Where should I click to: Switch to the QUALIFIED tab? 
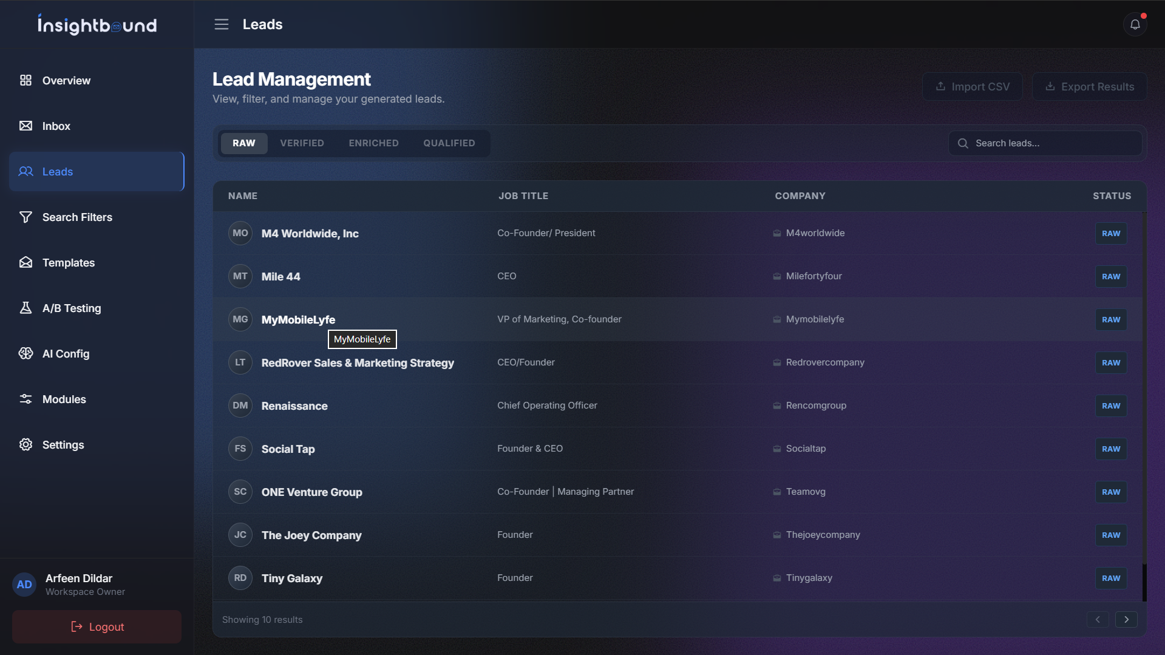pyautogui.click(x=449, y=143)
